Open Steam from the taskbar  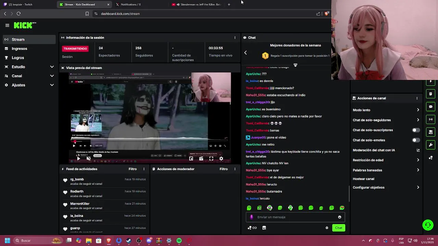(x=129, y=241)
